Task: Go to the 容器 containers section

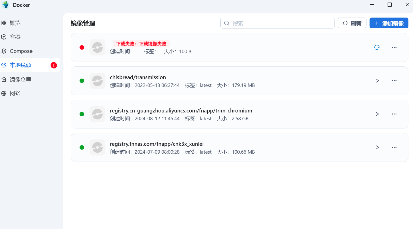Action: pos(30,37)
